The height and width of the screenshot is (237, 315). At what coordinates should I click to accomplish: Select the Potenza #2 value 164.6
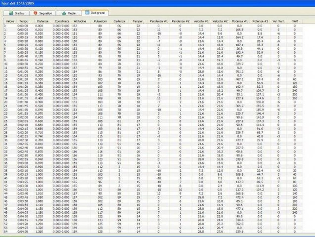260,98
